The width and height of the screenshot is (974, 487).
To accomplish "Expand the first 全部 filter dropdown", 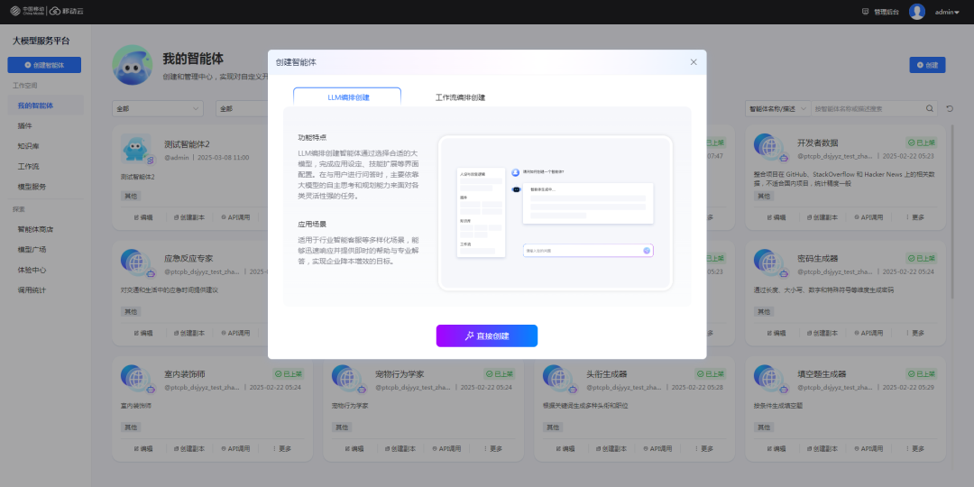I will point(158,108).
